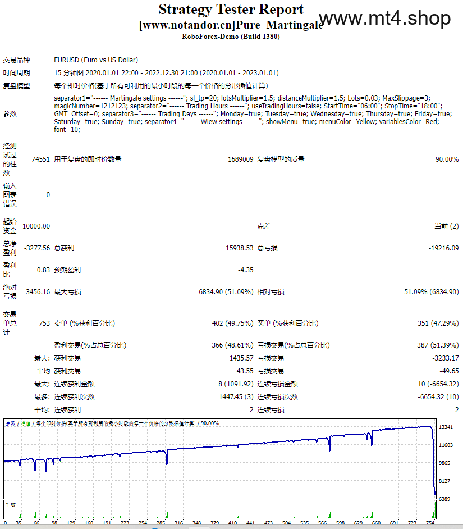Screen dimensions: 463x529
Task: Click the EURUSD (Euro vs US Dollar) symbol
Action: (96, 60)
